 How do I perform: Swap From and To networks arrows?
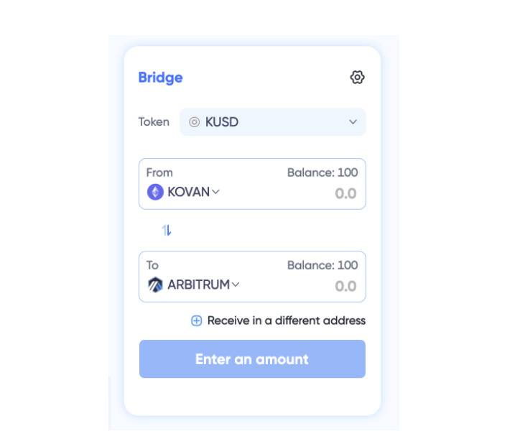(x=167, y=231)
